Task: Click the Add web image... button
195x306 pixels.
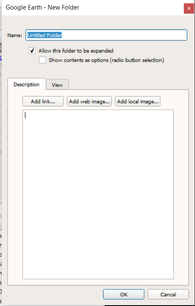Action: tap(89, 101)
